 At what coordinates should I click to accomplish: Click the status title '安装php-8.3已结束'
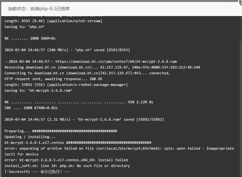pos(50,9)
